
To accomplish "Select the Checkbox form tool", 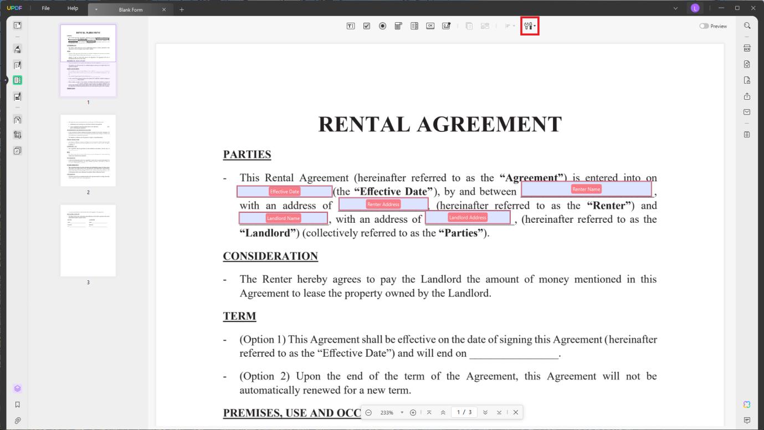I will tap(367, 25).
